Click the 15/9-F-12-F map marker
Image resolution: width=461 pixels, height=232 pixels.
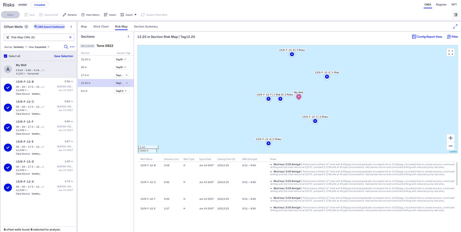(268, 99)
